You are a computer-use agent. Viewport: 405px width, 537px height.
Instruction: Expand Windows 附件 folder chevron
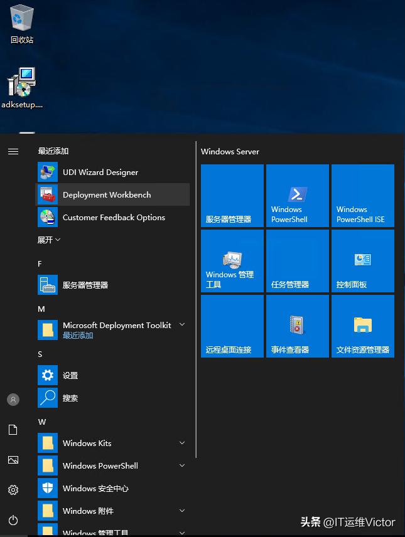point(182,511)
